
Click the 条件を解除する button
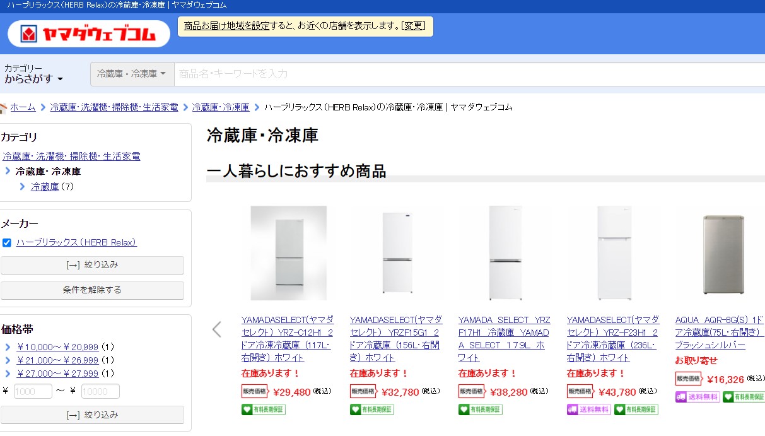click(92, 290)
